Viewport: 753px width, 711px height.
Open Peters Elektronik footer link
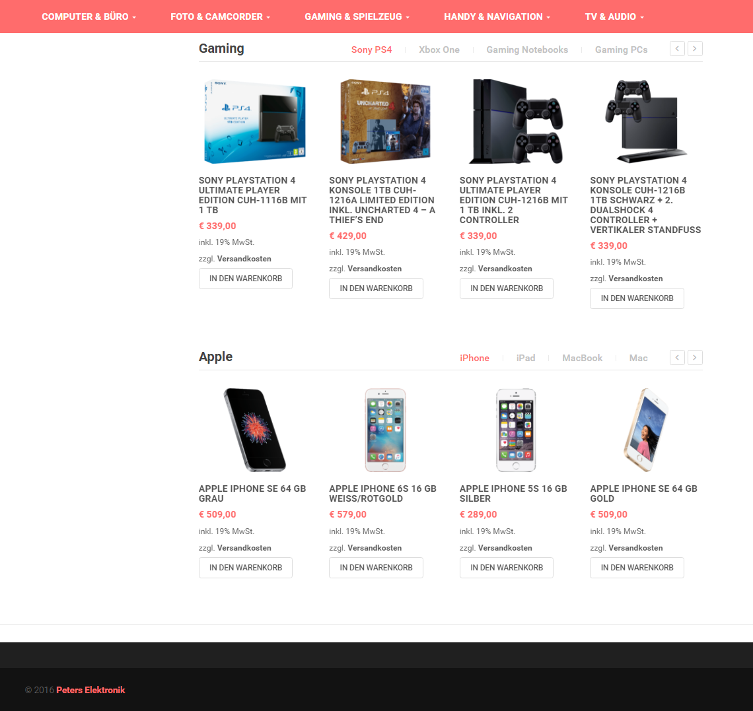click(90, 690)
